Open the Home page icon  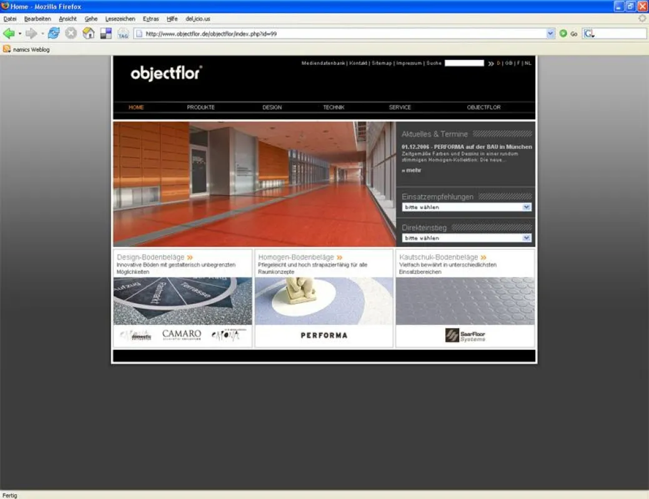point(88,33)
